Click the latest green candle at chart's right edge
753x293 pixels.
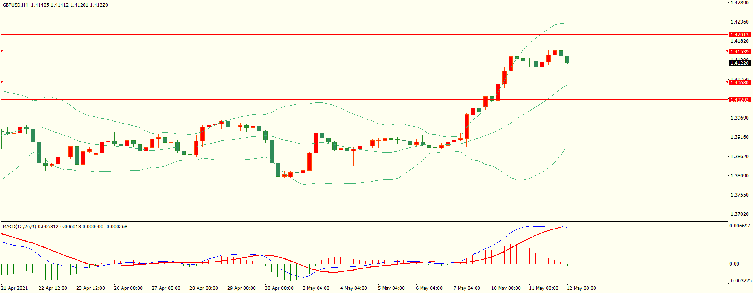[x=567, y=59]
